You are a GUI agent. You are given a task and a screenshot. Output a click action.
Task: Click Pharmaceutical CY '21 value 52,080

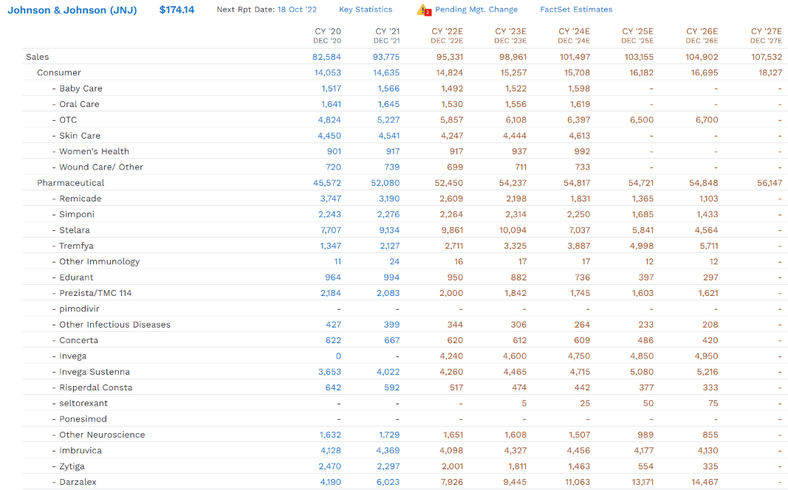(x=386, y=183)
